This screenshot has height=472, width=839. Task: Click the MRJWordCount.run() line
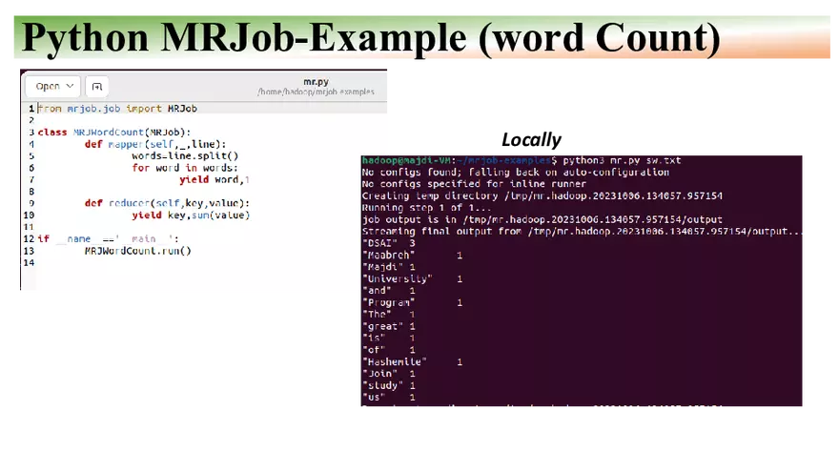pos(137,251)
